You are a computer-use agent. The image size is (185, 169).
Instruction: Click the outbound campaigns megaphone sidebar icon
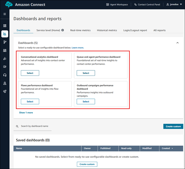click(x=5, y=59)
